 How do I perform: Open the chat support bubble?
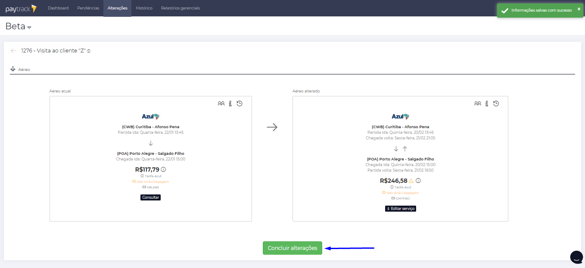576,257
